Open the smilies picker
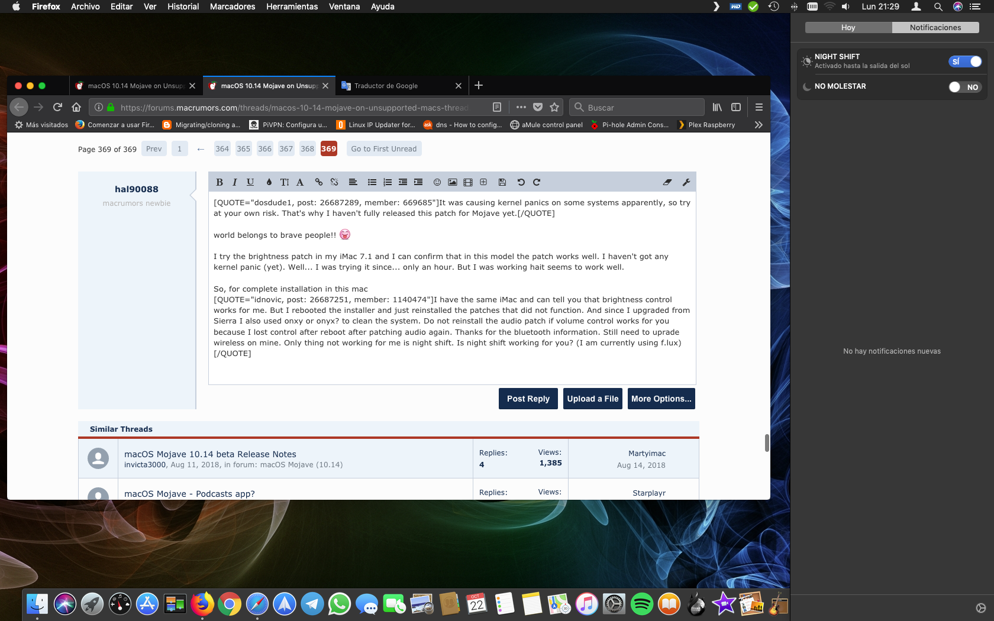 437,182
